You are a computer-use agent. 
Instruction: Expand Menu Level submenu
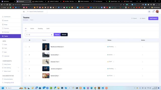[10, 71]
